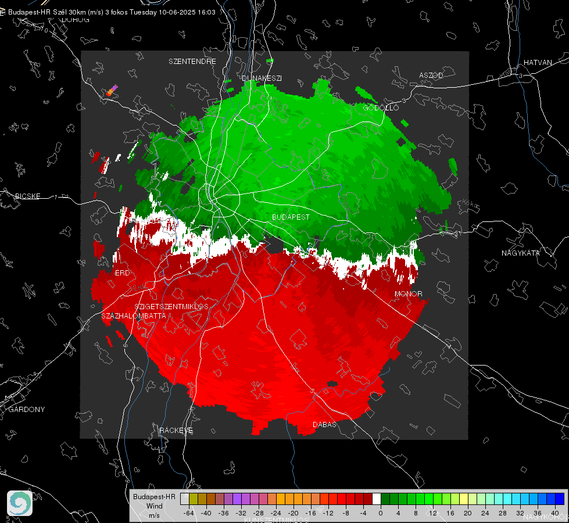
Task: Select the olive -64 m/s legend swatch
Action: coord(194,499)
